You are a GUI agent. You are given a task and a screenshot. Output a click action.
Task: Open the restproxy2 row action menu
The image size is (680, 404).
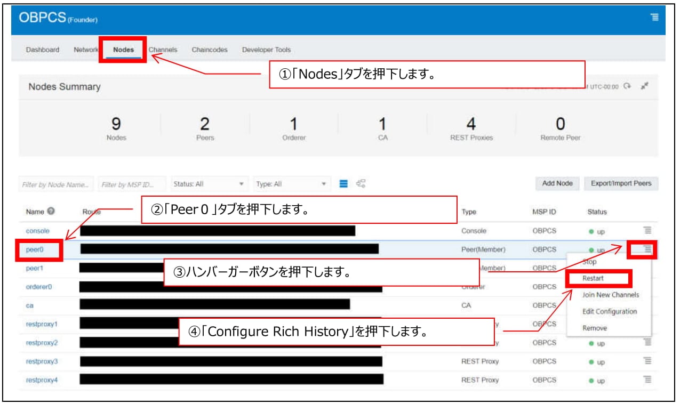click(x=647, y=342)
